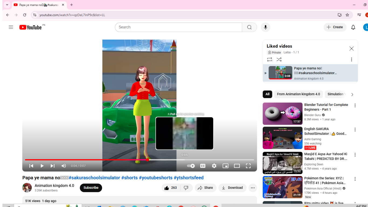
Task: Select From Animation kingdom 4.0 chip
Action: [298, 94]
